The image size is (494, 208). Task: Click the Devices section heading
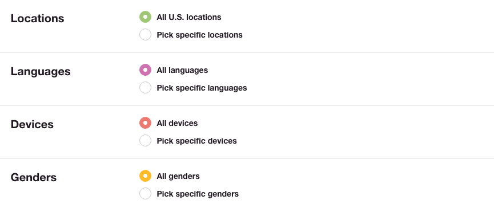point(32,124)
